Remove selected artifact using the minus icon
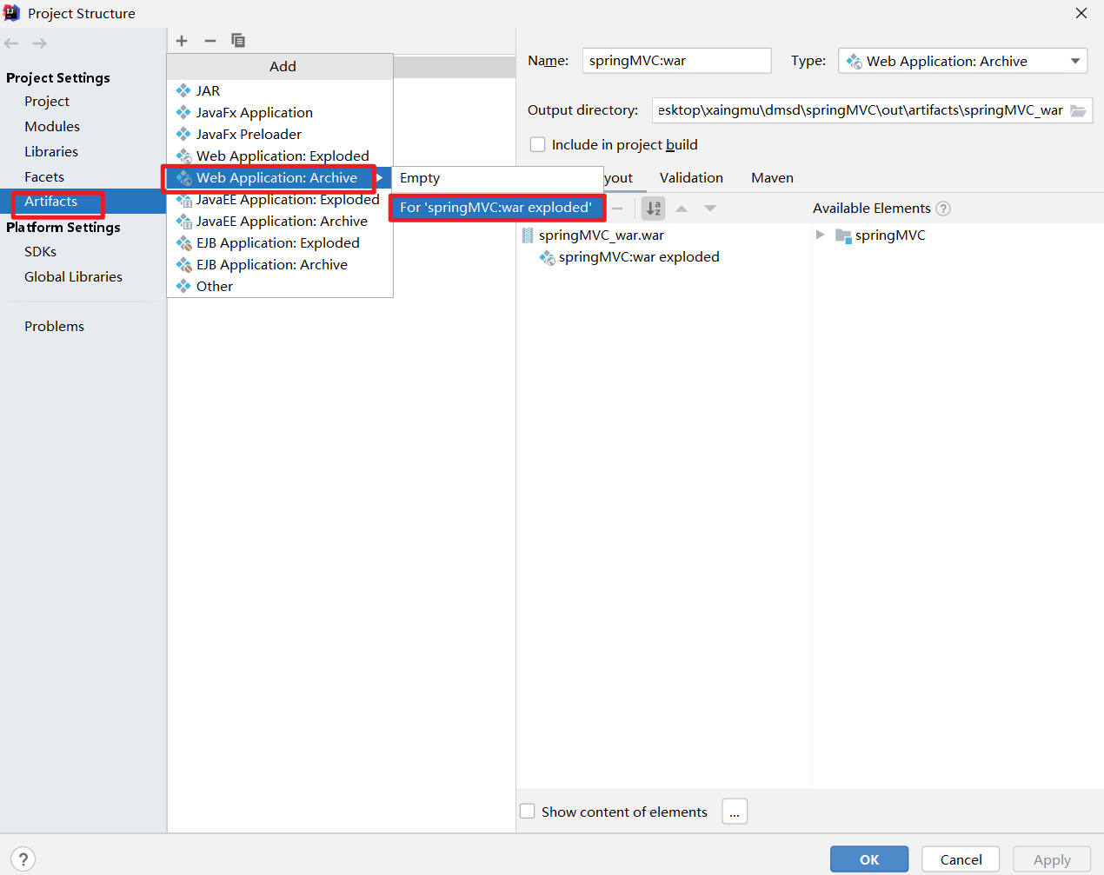 pyautogui.click(x=209, y=40)
